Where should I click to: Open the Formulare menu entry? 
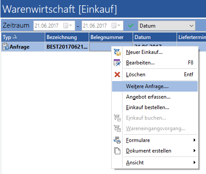(x=155, y=140)
